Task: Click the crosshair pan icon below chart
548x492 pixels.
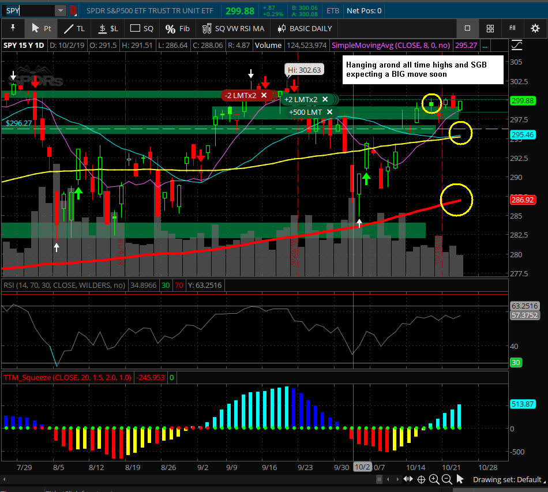Action: tap(421, 479)
